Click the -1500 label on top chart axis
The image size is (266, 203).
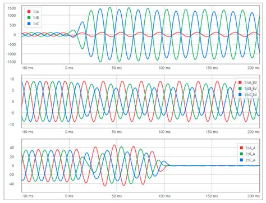pos(11,62)
